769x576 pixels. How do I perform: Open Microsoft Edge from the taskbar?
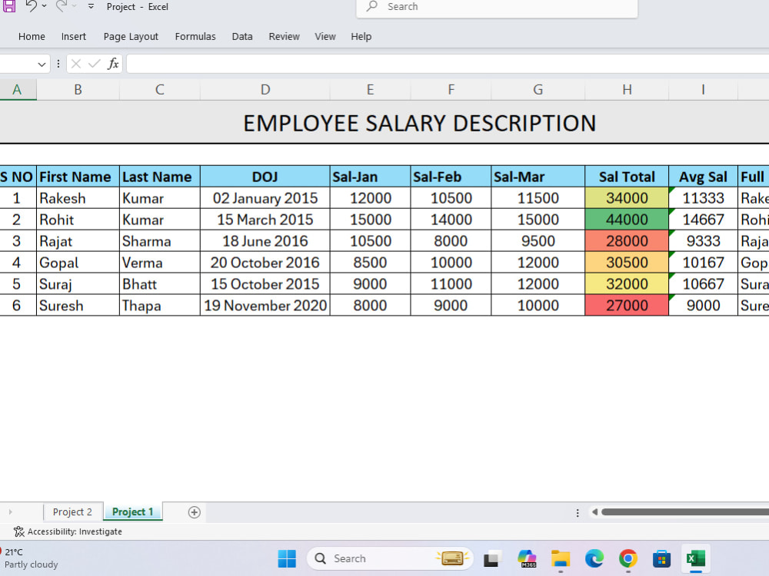coord(594,558)
